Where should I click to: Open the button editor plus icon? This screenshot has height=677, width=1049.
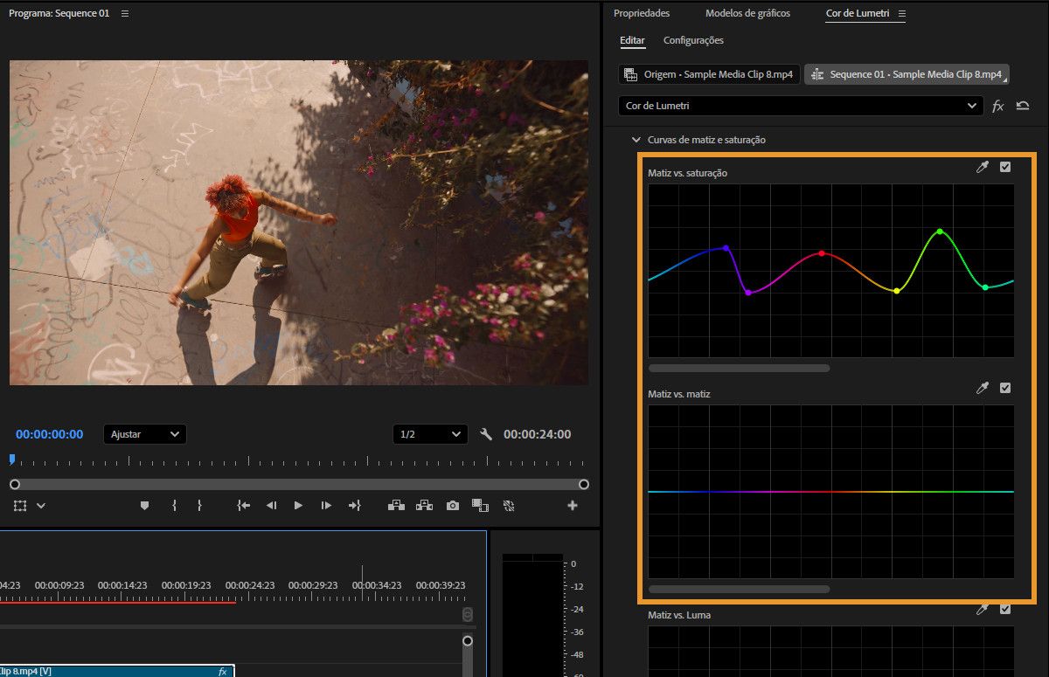click(x=573, y=505)
